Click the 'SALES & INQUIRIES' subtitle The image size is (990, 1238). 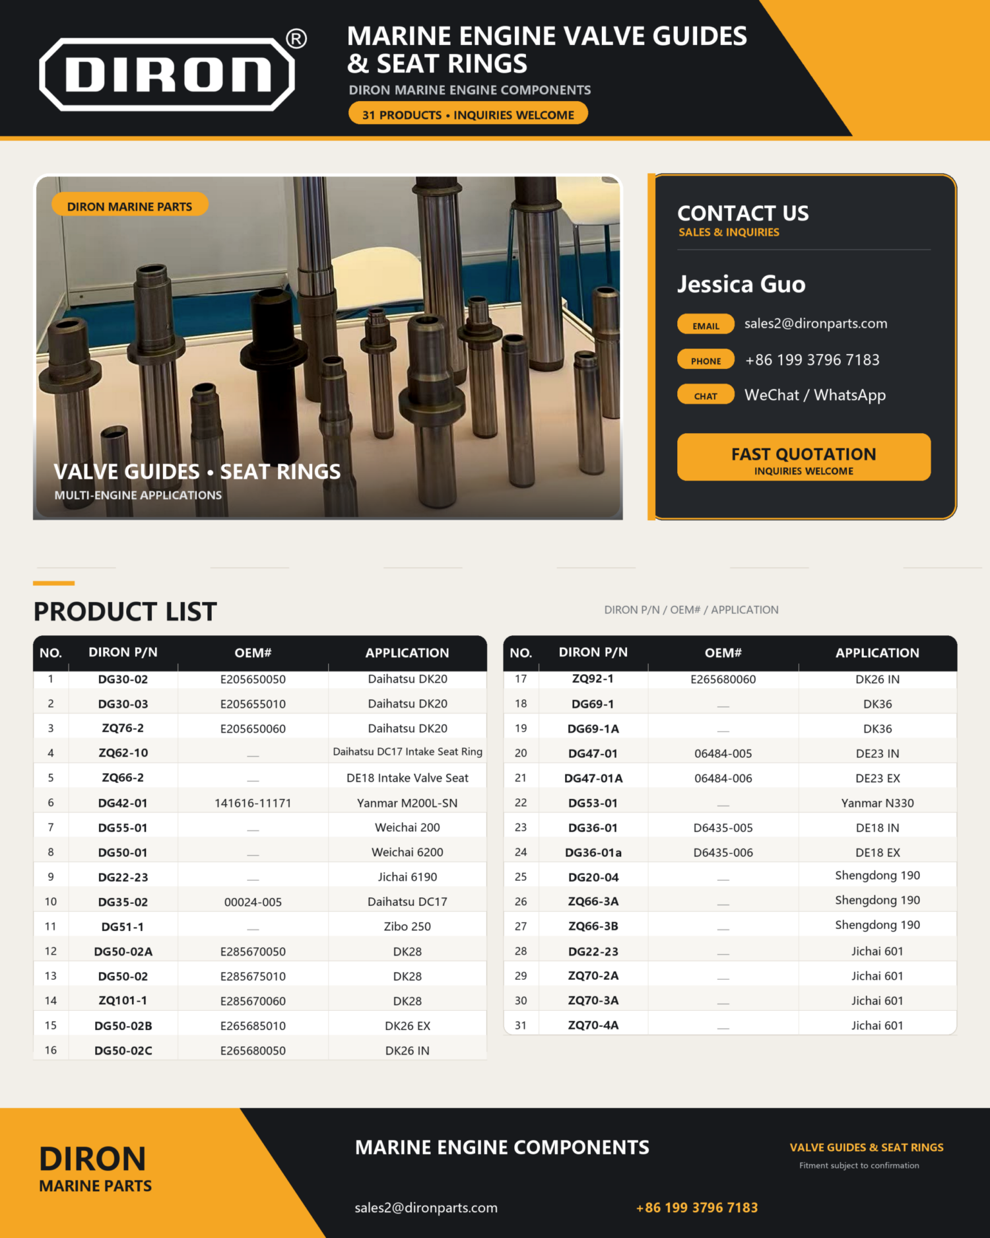[729, 232]
